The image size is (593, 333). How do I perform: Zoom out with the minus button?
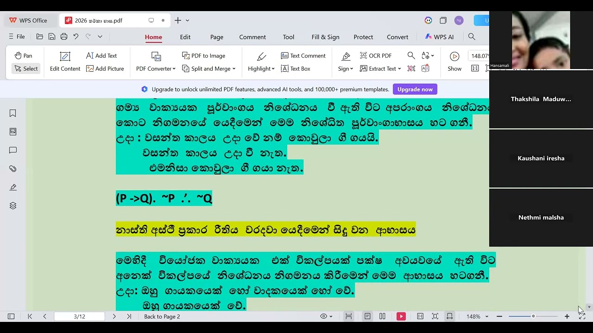(499, 316)
